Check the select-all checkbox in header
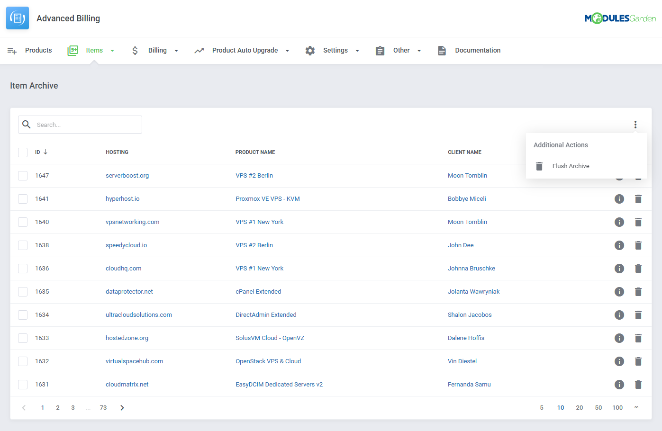This screenshot has height=431, width=662. tap(22, 152)
